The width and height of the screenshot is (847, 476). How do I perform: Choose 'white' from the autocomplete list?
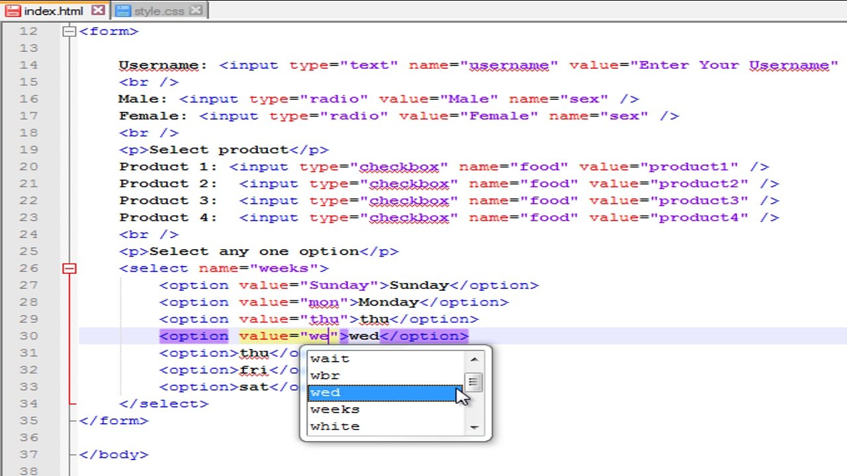point(386,426)
